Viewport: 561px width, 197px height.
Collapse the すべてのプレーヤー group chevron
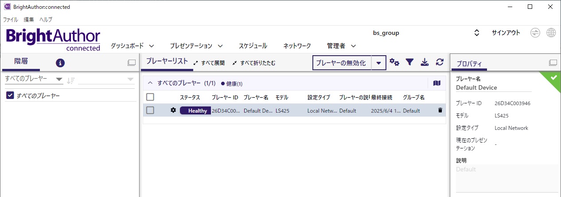click(x=150, y=83)
